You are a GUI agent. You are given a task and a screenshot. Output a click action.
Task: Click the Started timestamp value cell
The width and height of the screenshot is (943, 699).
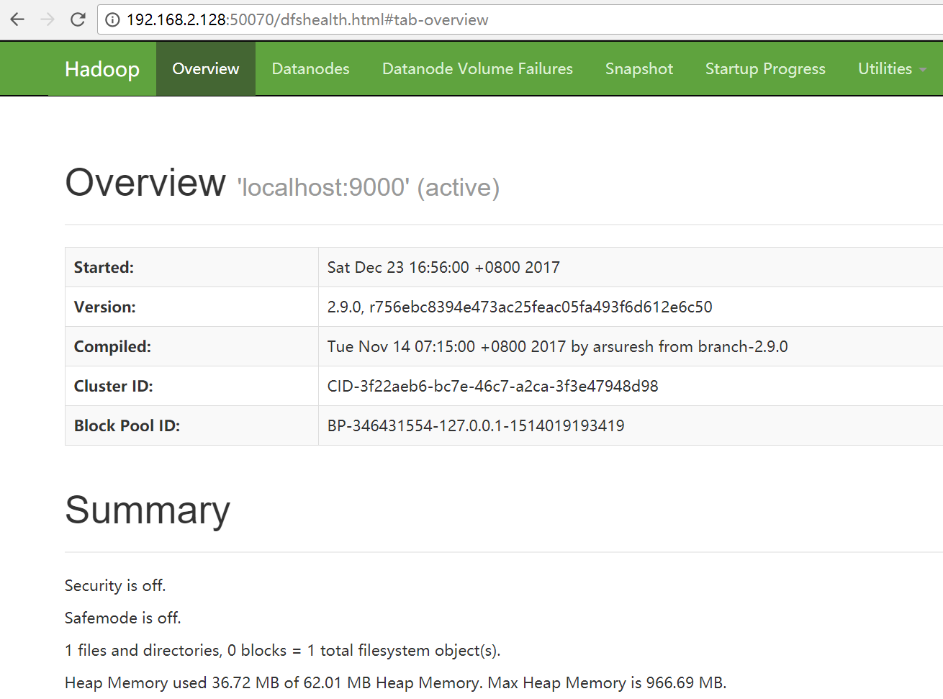443,268
